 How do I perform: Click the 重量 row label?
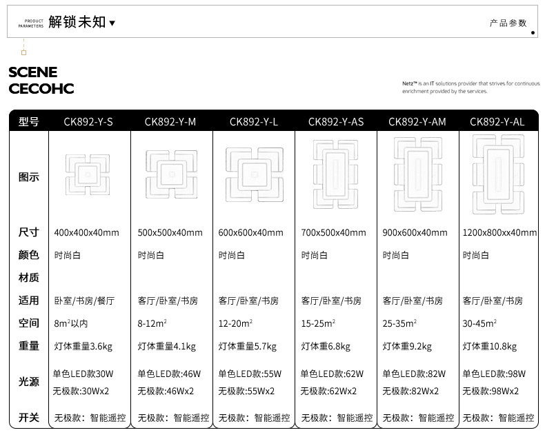pos(29,346)
